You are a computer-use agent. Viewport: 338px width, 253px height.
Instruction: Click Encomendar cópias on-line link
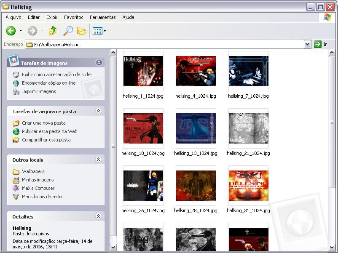[49, 83]
